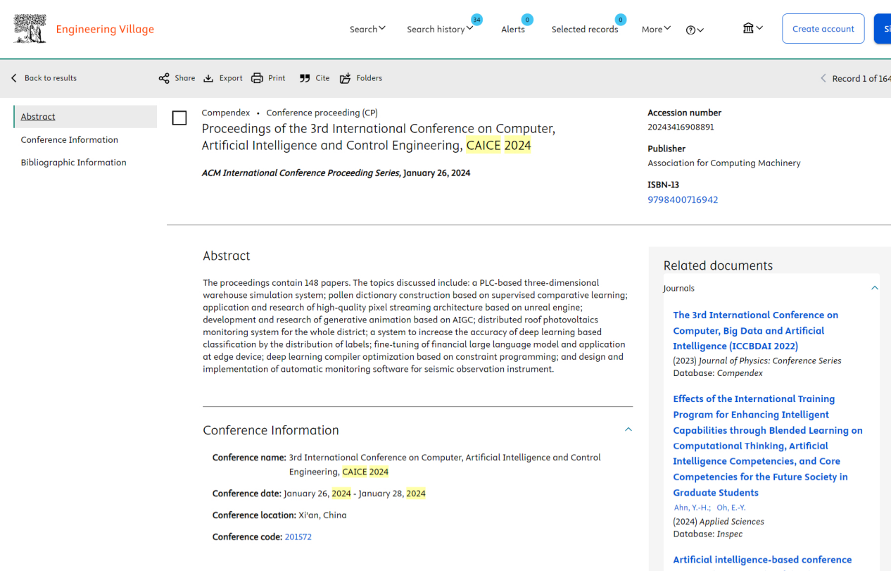
Task: Open the Alerts menu item
Action: point(513,29)
